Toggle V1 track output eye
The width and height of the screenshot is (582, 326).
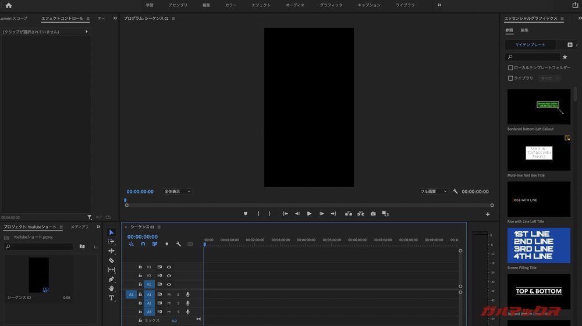click(x=169, y=285)
